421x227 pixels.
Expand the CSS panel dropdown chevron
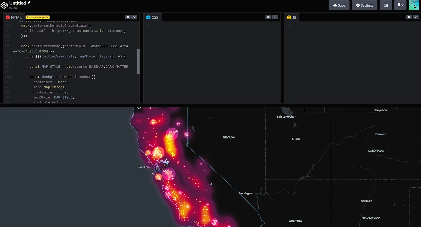tap(275, 17)
